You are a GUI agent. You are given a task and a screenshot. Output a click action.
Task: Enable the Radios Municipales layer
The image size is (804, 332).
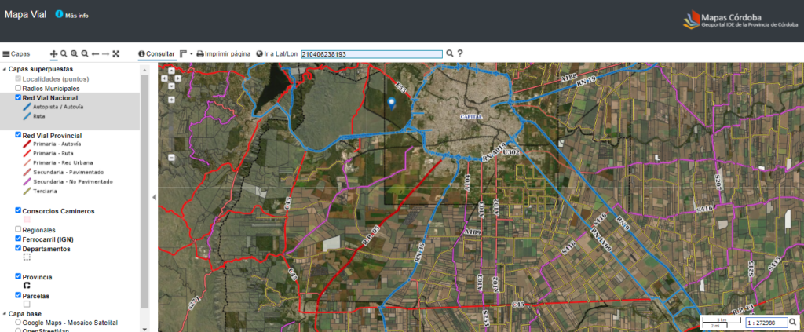pos(19,88)
